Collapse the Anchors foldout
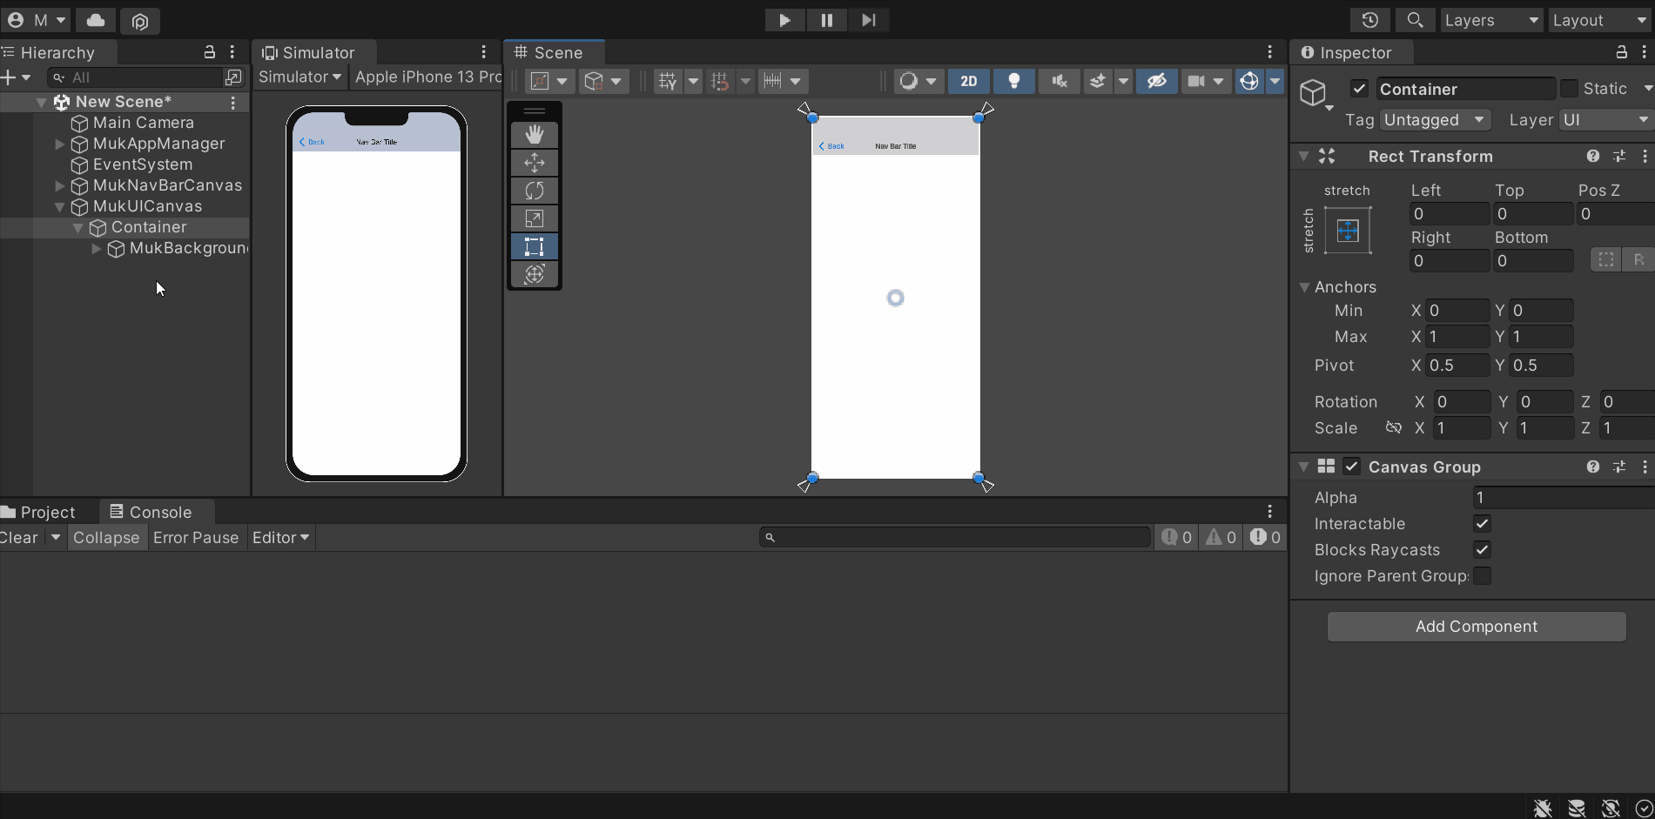The height and width of the screenshot is (819, 1655). (1304, 287)
